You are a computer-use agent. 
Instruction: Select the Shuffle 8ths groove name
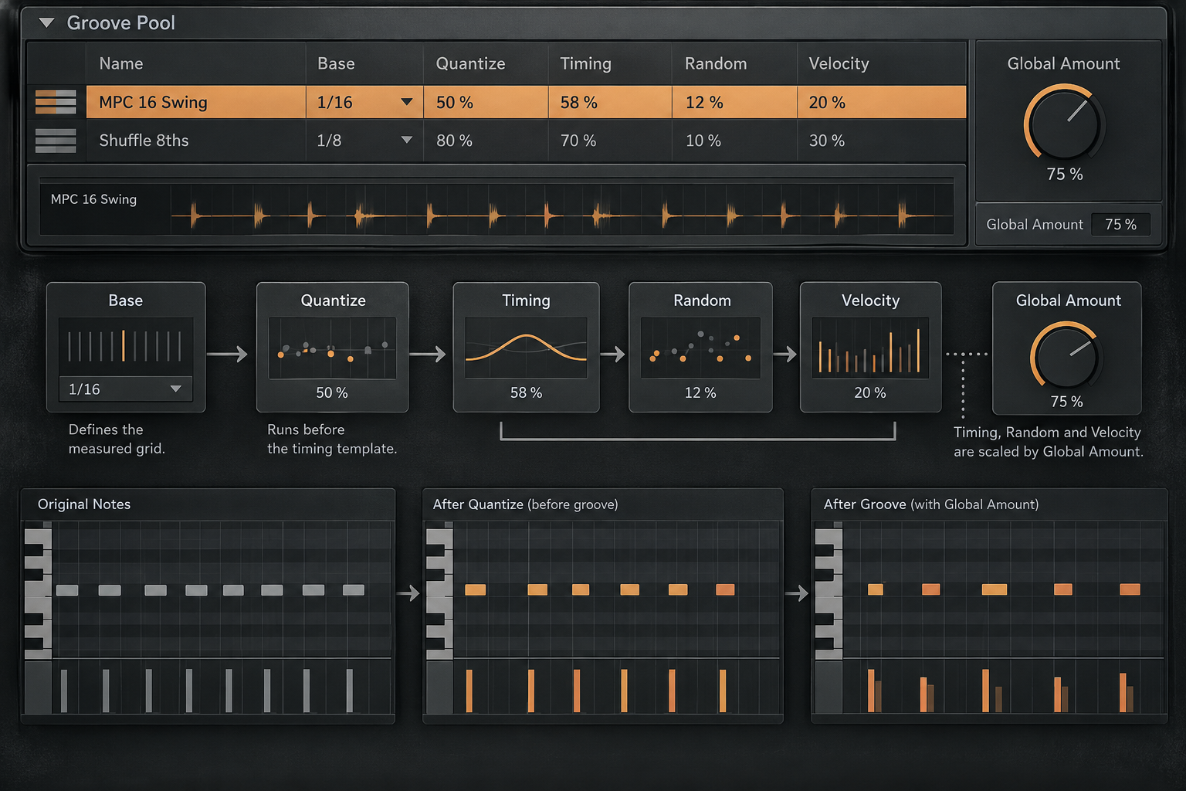point(144,141)
